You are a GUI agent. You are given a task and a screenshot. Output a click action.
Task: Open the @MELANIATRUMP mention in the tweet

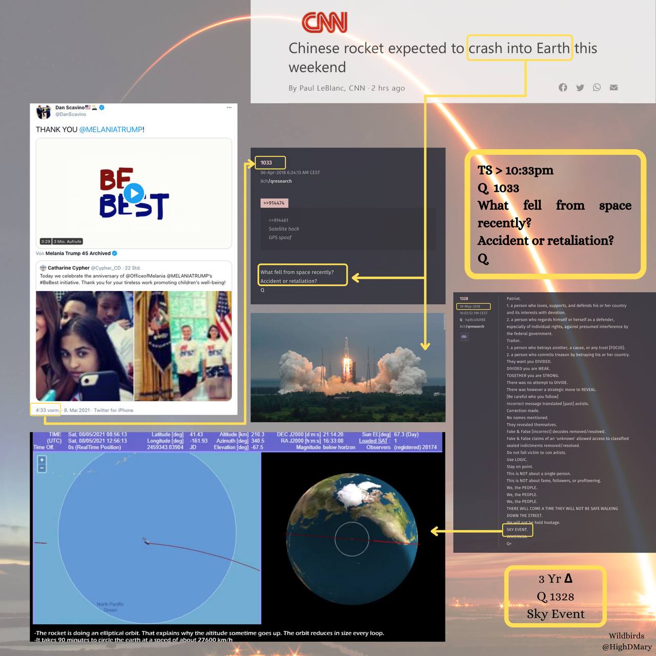111,130
